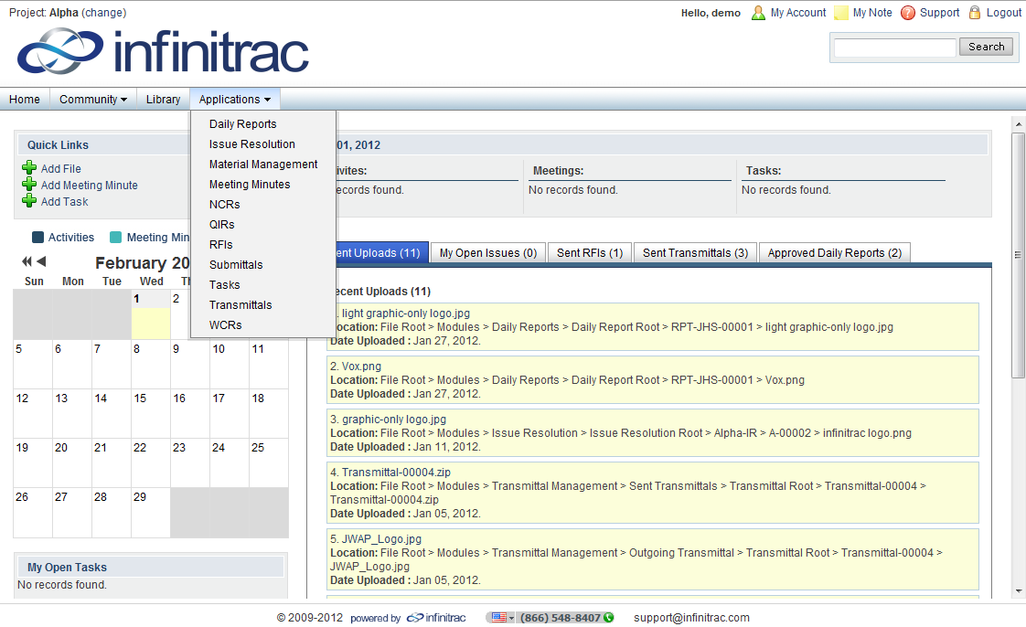Expand the Community dropdown menu

tap(93, 99)
